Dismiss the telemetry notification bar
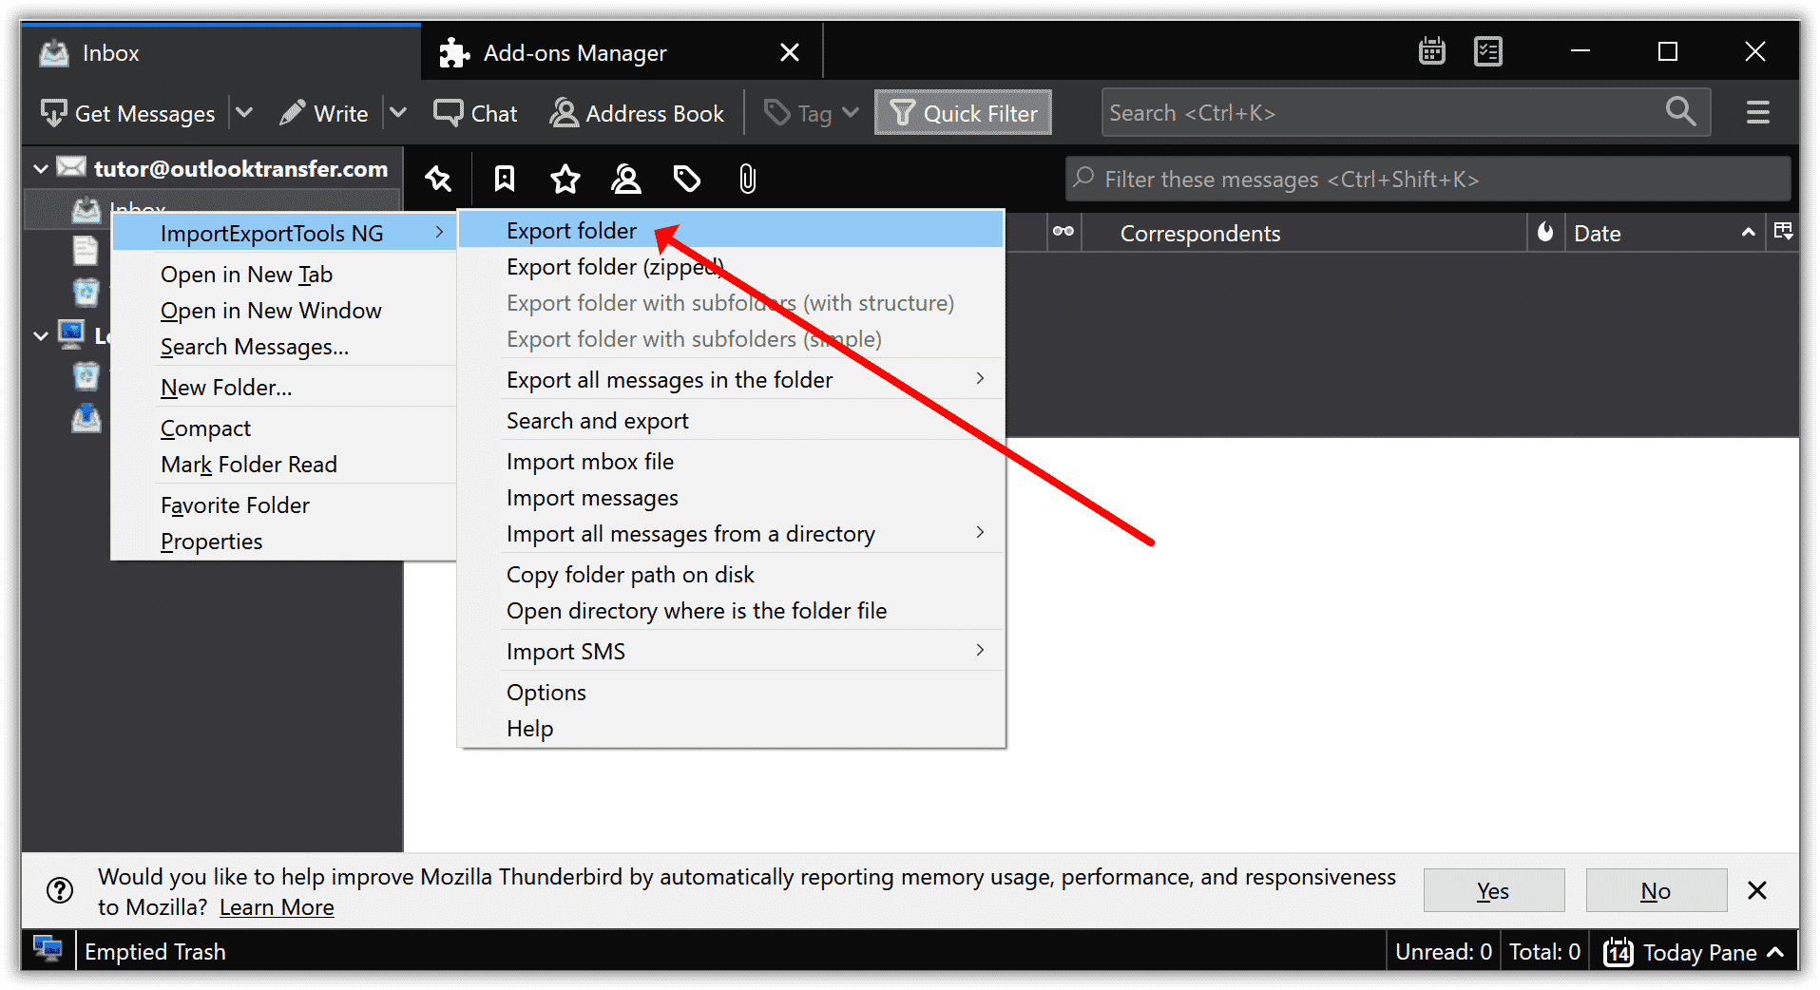The width and height of the screenshot is (1820, 990). click(x=1757, y=890)
